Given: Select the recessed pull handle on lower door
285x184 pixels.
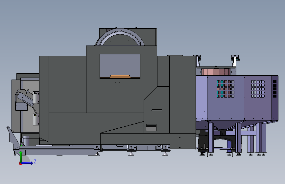Looking at the screenshot, I should tap(151, 127).
